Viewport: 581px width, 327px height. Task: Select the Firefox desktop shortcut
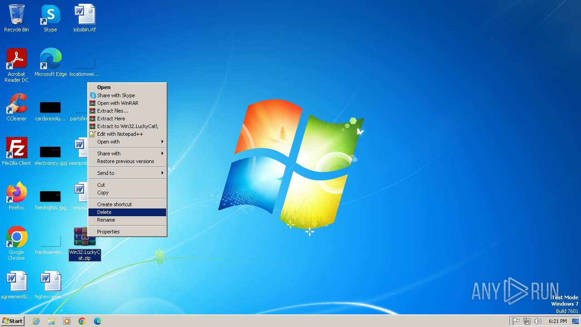pyautogui.click(x=16, y=196)
